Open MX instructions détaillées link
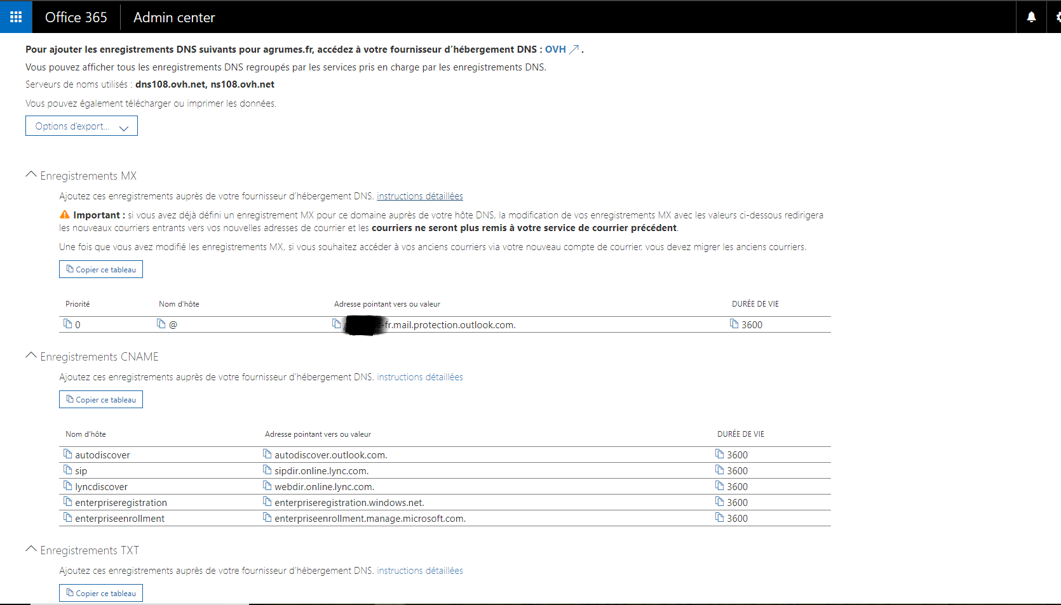1061x605 pixels. [420, 196]
